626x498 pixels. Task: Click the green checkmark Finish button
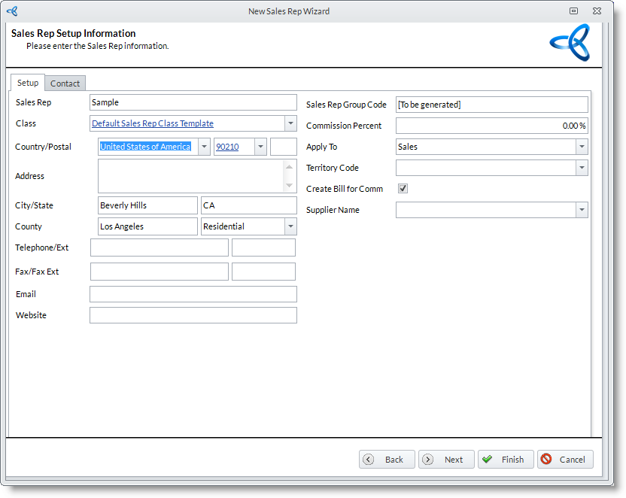506,460
